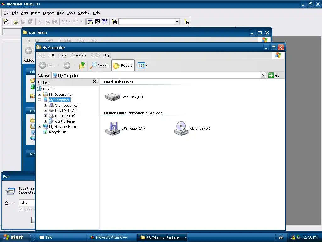Viewport: 322px width, 242px height.
Task: Click the Search binoculars icon at toolbar end
Action: tap(186, 22)
